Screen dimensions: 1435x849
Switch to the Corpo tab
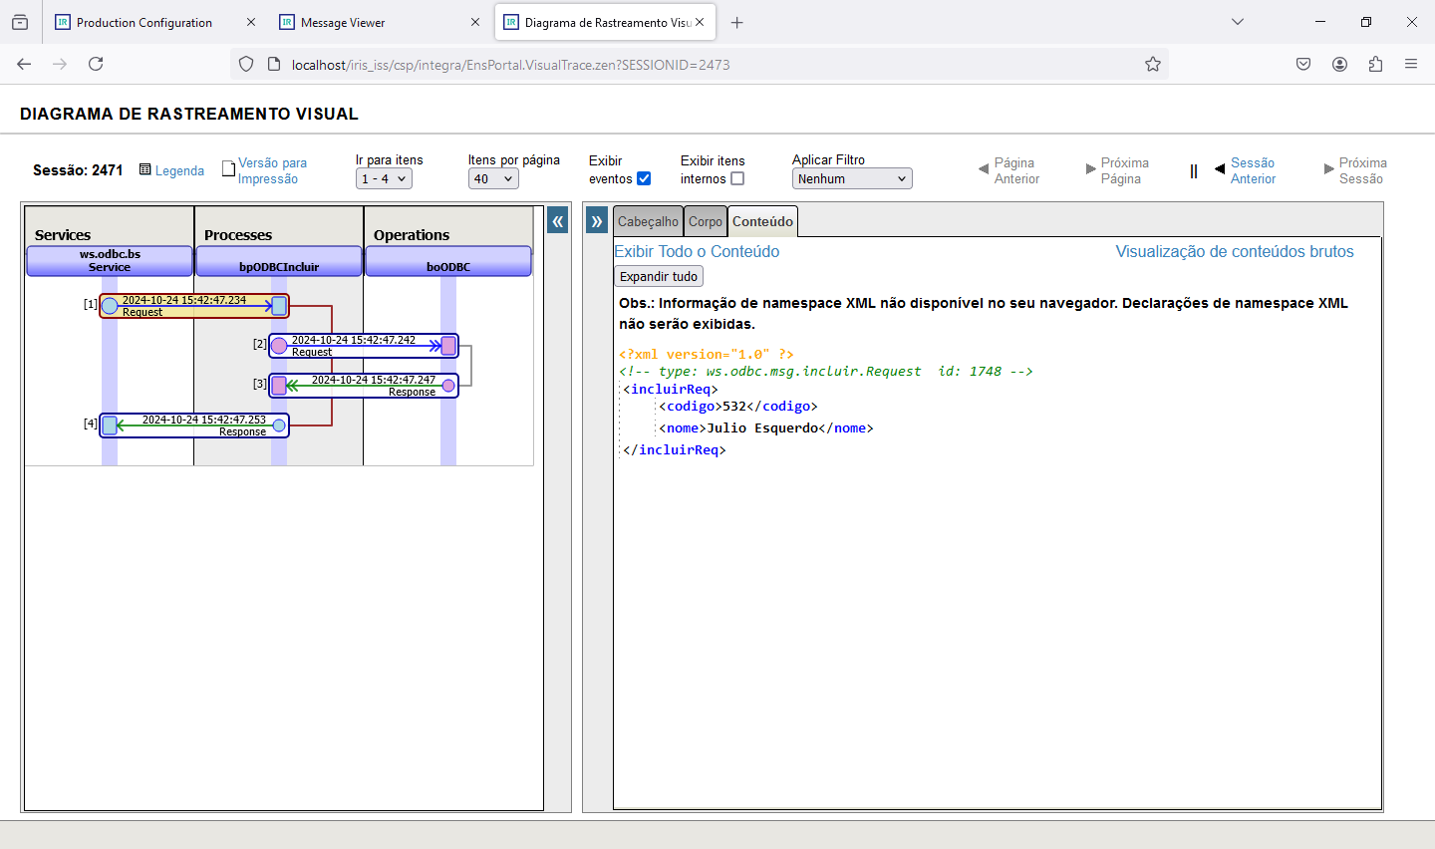[706, 221]
